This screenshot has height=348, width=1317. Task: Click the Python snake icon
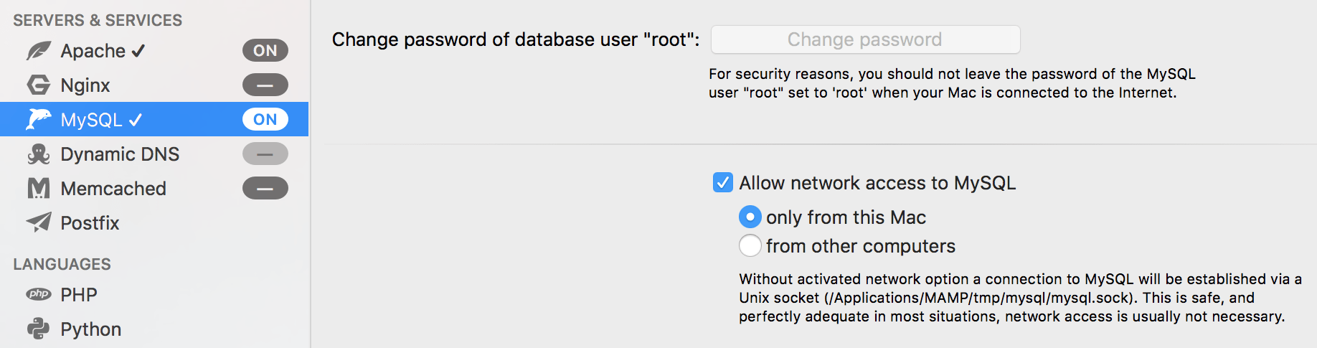pos(39,329)
